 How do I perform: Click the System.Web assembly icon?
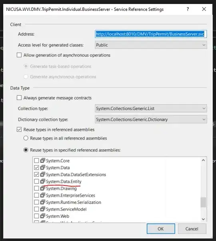click(43, 216)
